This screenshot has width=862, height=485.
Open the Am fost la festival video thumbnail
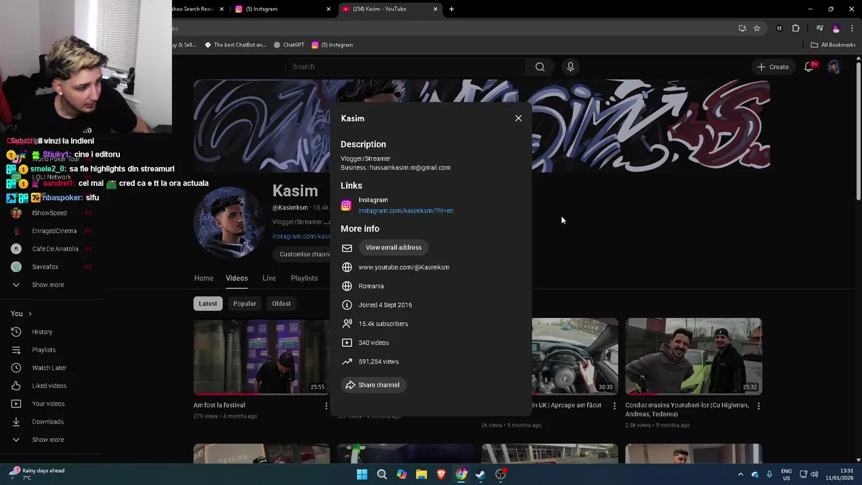[x=261, y=356]
